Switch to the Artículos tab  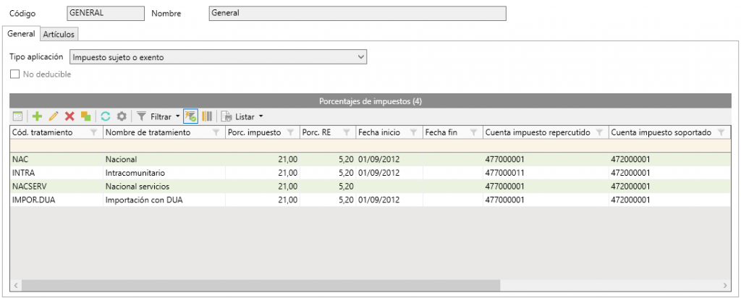click(59, 34)
